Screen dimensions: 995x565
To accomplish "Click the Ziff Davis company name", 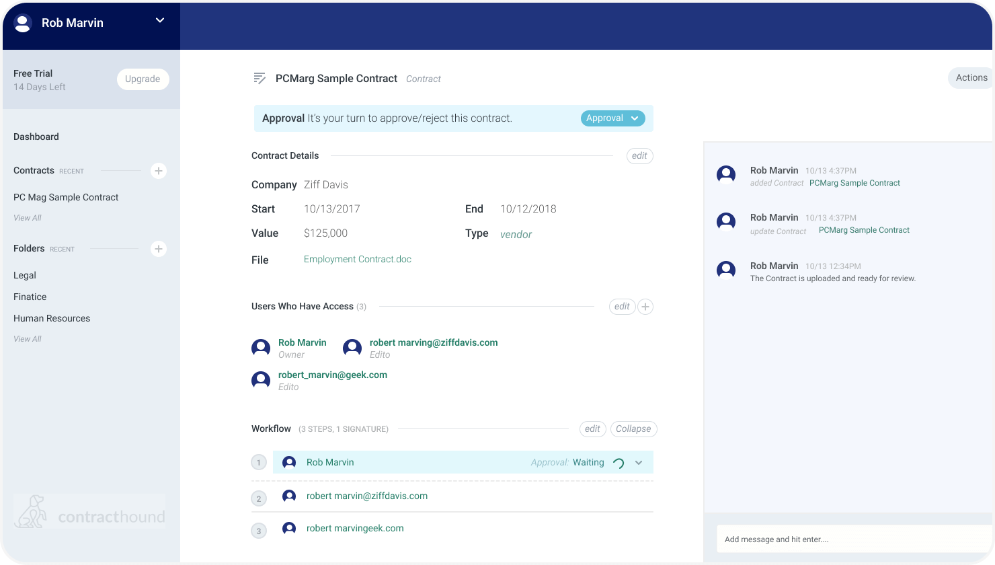I will 326,185.
